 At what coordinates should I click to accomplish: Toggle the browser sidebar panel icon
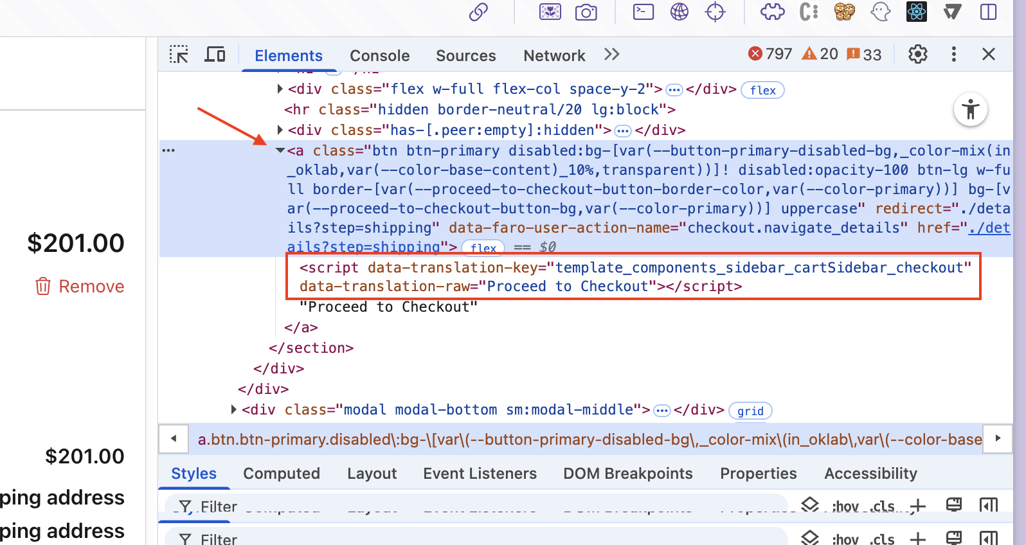989,12
